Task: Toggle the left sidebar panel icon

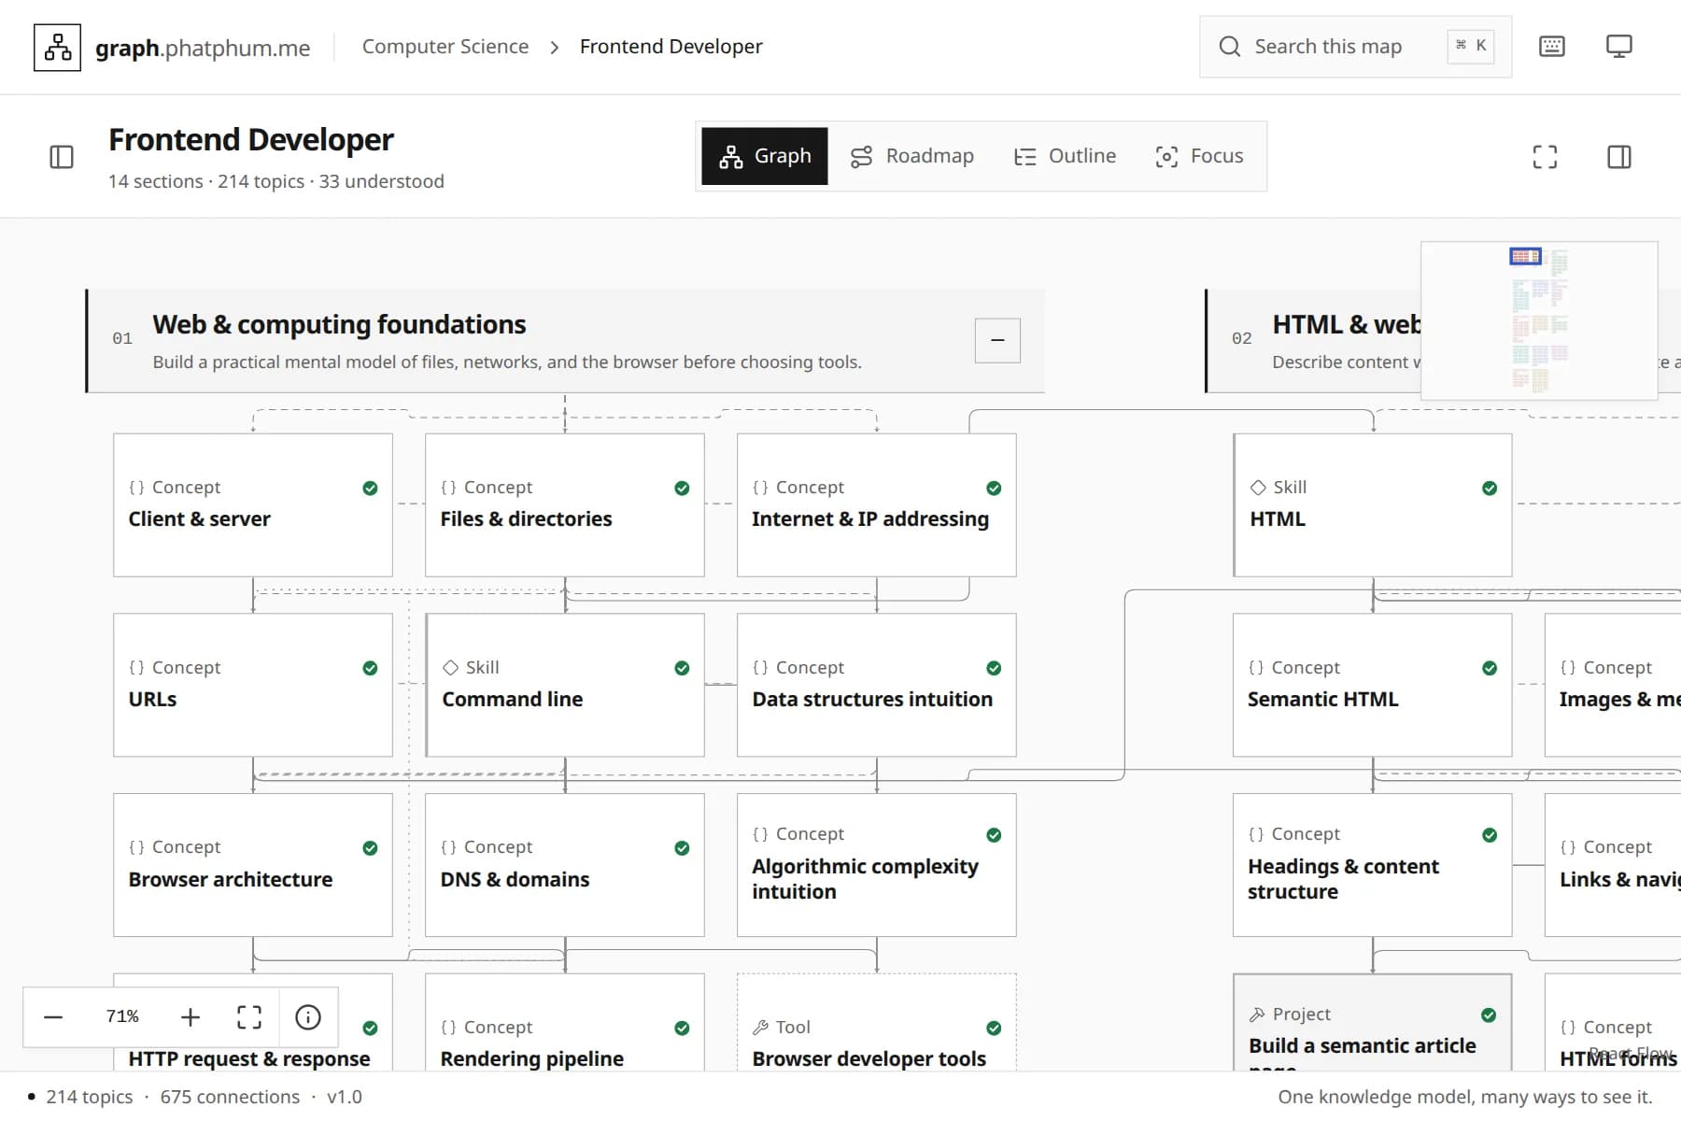Action: pos(62,157)
